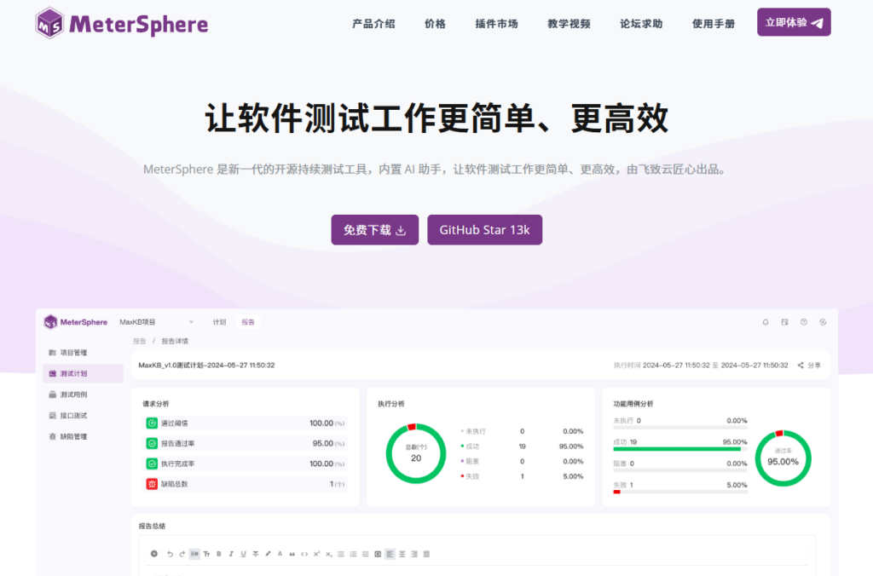Click the undo arrow in the report editor
This screenshot has height=576, width=873.
[170, 554]
